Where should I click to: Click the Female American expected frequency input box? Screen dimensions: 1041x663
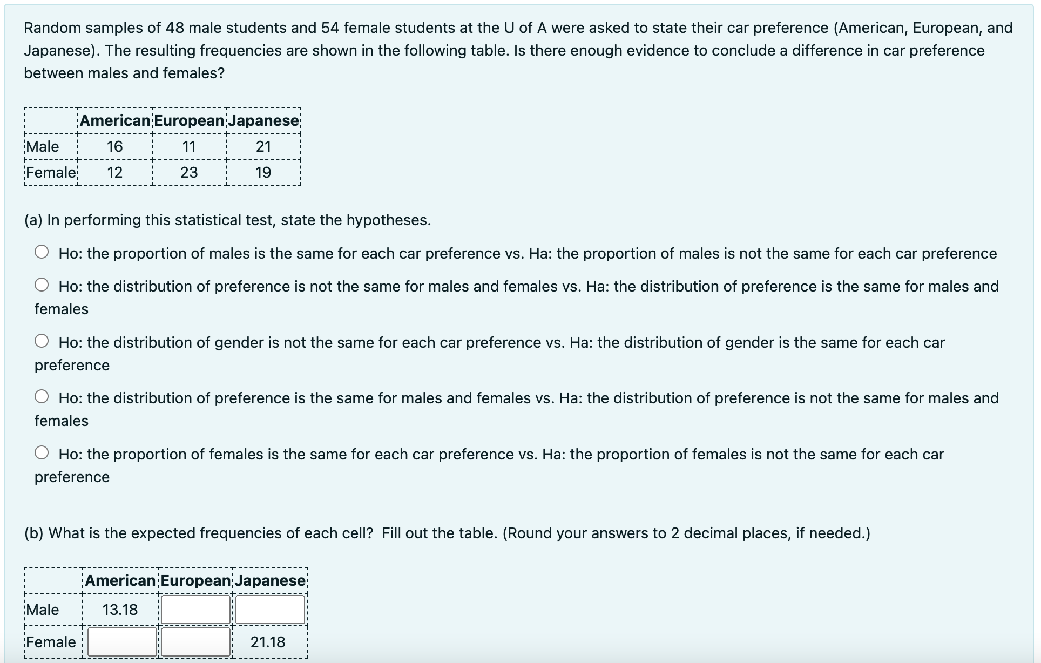pyautogui.click(x=121, y=642)
